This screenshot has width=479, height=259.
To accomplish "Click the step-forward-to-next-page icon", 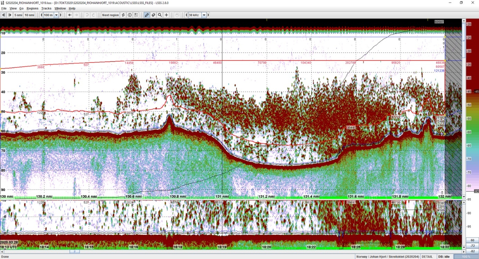I will pos(10,15).
